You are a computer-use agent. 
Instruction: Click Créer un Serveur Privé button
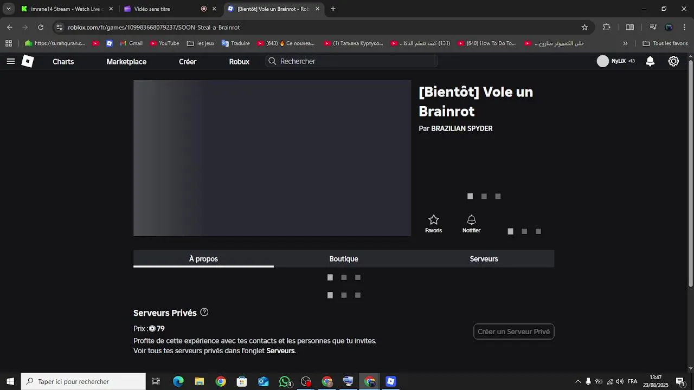click(514, 331)
